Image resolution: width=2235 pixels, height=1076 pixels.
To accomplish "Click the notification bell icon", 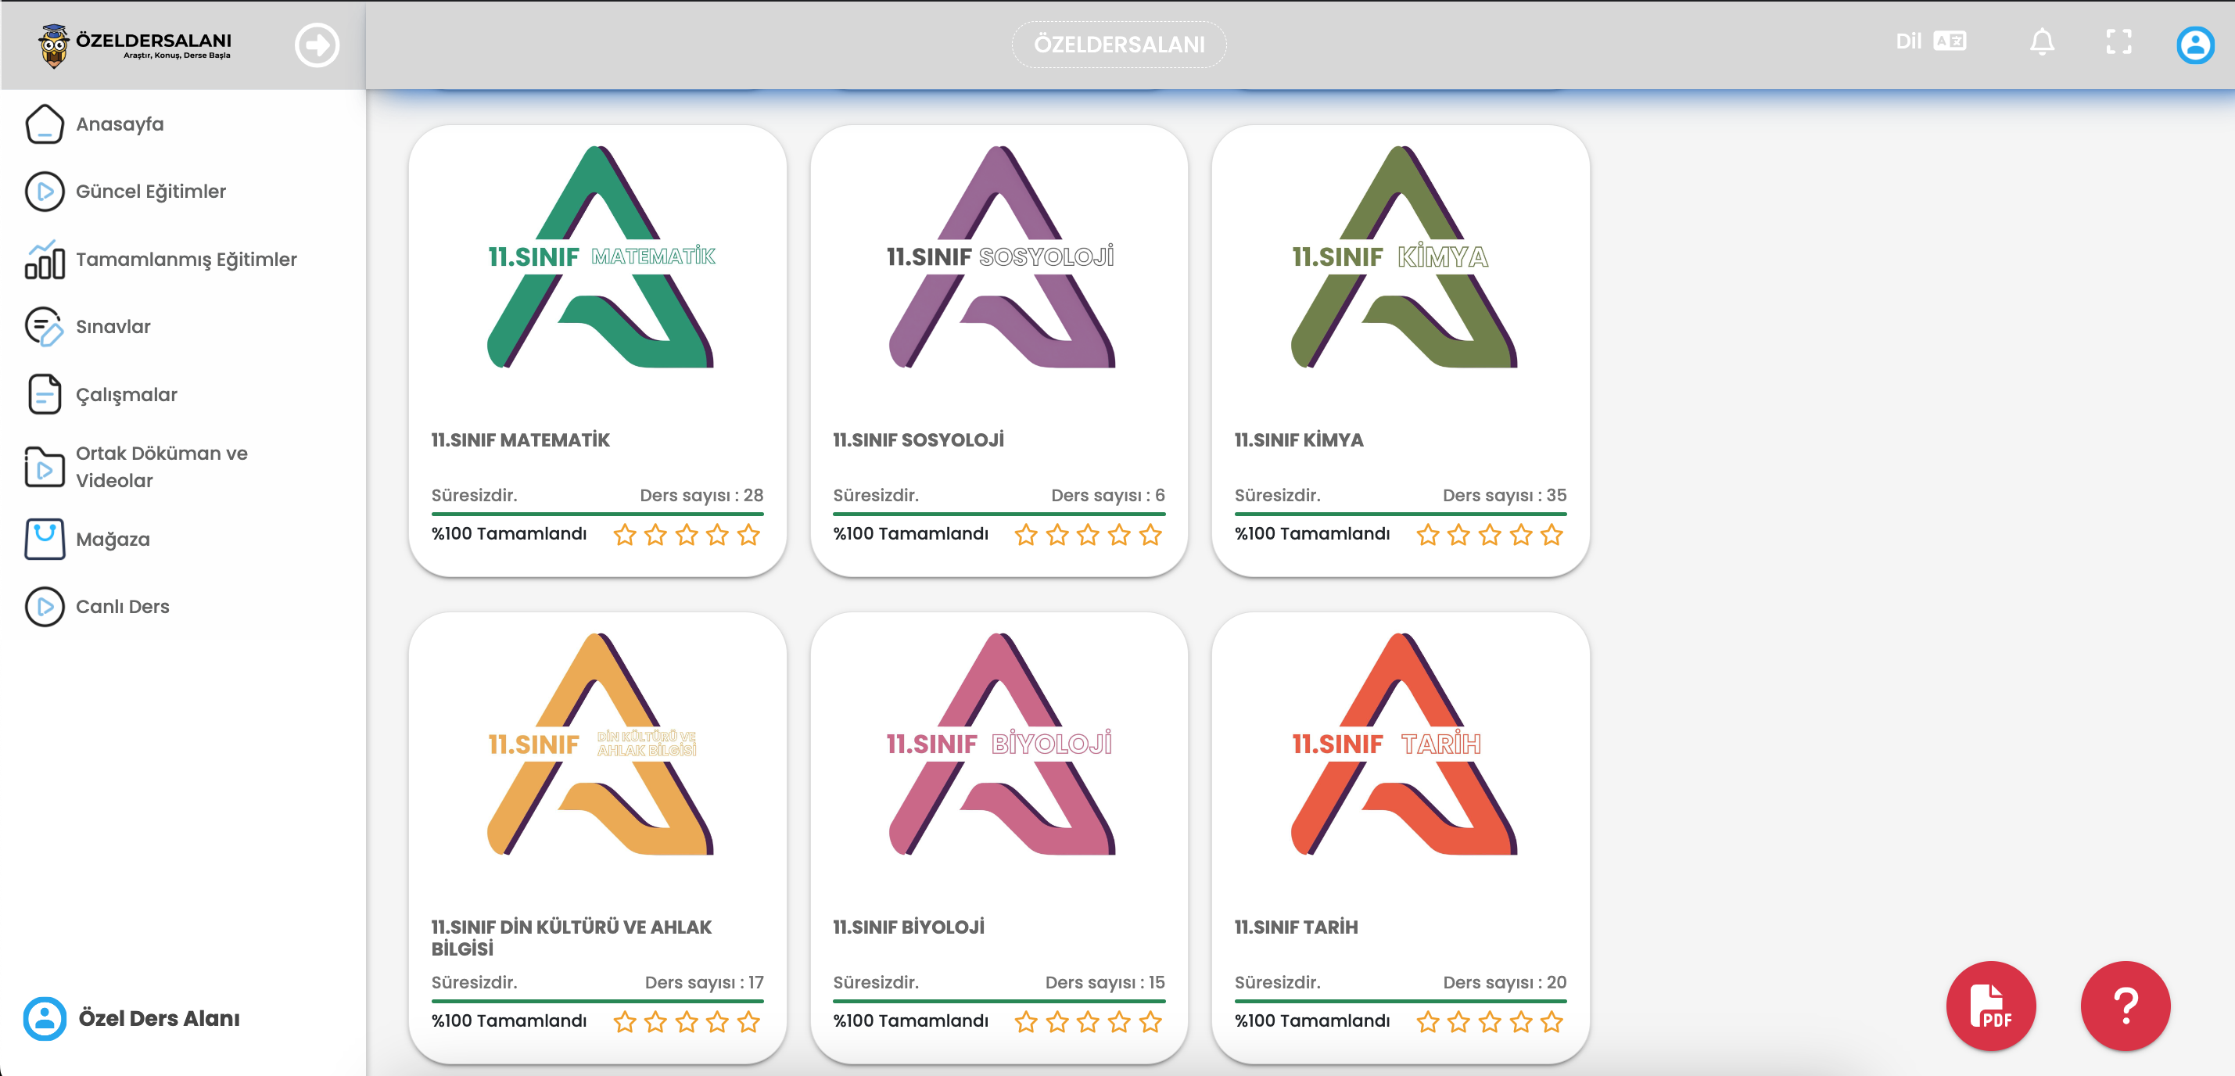I will tap(2042, 41).
